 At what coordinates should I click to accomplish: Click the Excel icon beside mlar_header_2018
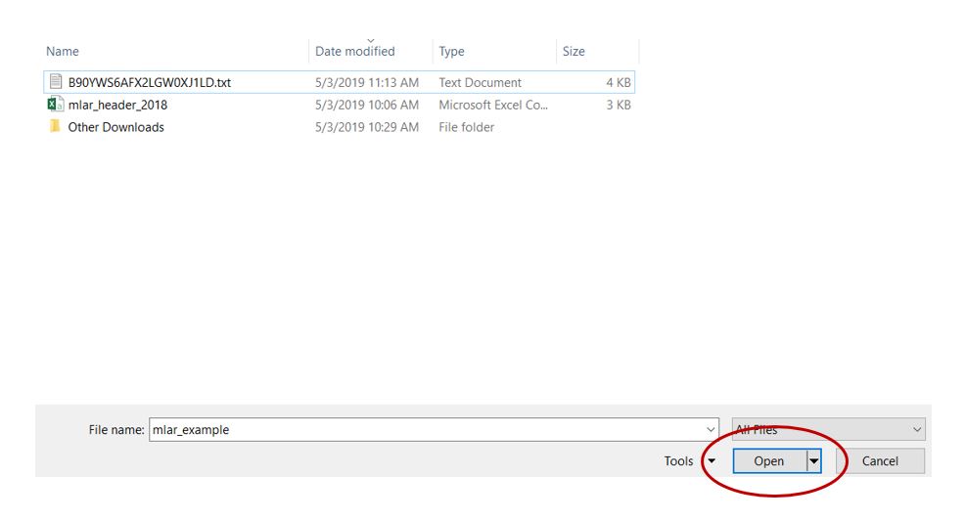tap(56, 104)
